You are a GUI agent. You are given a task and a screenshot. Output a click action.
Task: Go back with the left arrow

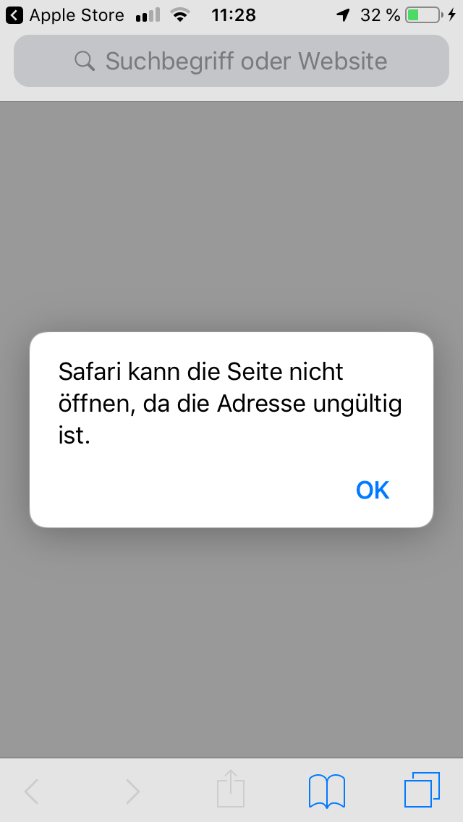click(x=32, y=791)
